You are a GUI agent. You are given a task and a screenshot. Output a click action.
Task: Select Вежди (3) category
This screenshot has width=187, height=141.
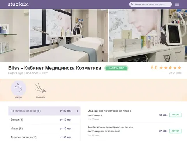click(x=44, y=120)
